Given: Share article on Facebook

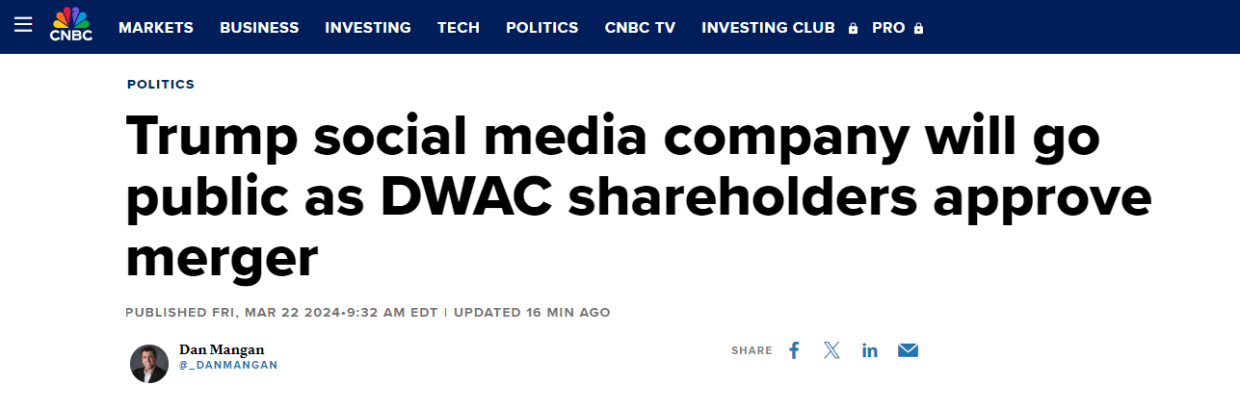Looking at the screenshot, I should (794, 350).
